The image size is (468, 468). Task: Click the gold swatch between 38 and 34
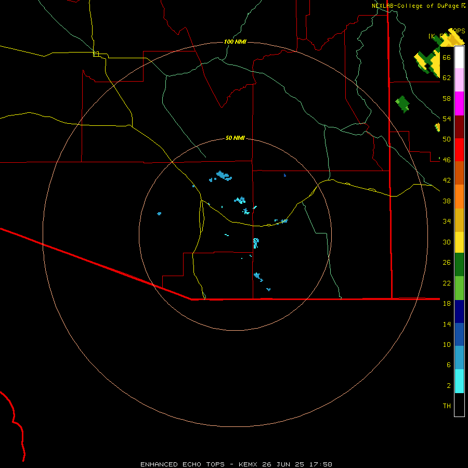(x=459, y=220)
